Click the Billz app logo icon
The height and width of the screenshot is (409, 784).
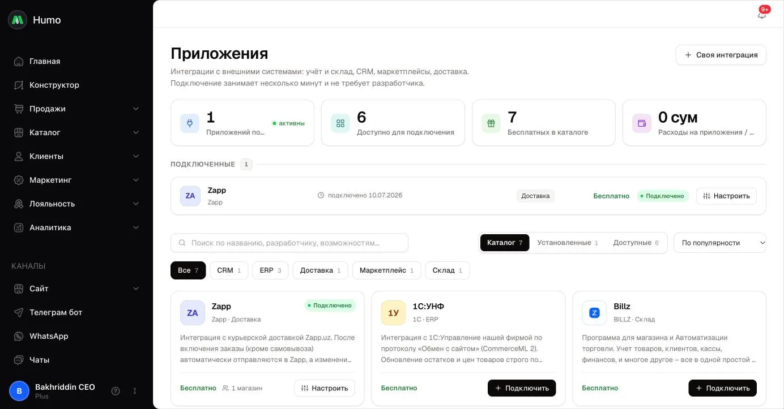(x=594, y=313)
